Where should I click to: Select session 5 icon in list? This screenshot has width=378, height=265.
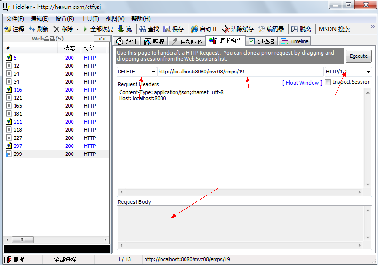click(x=9, y=57)
